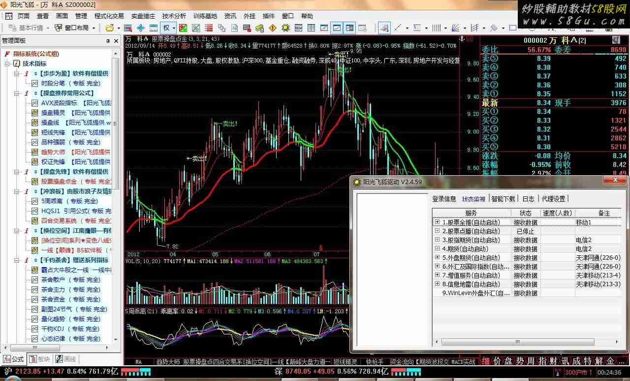Collapse the 【操盘推荐常用公式】 tree group
Viewport: 630px width, 381px height.
(17, 93)
